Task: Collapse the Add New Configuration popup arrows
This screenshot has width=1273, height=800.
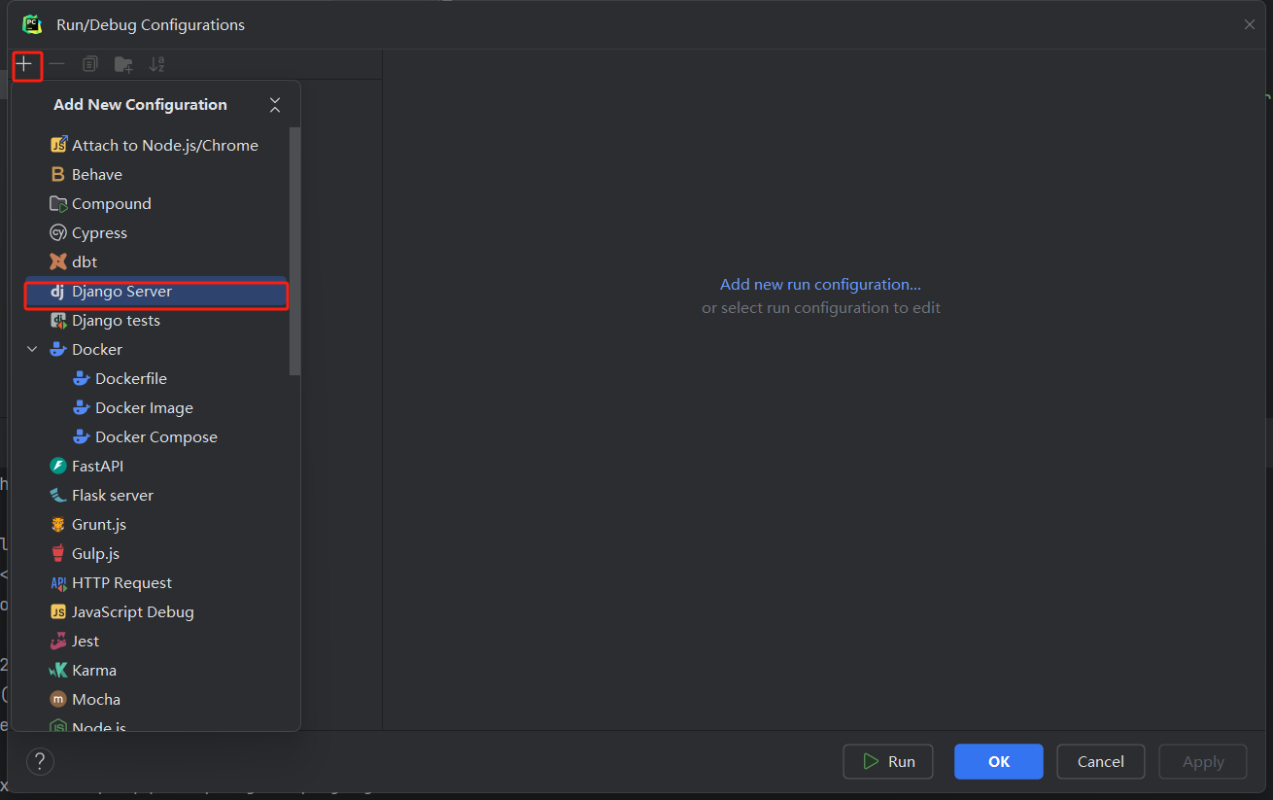Action: pos(275,105)
